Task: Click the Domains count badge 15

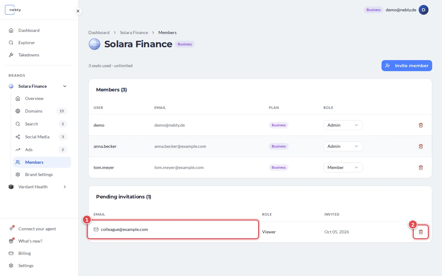Action: coord(62,111)
